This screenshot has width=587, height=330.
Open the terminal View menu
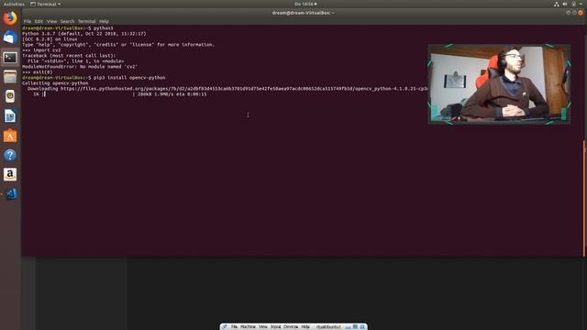pos(51,21)
